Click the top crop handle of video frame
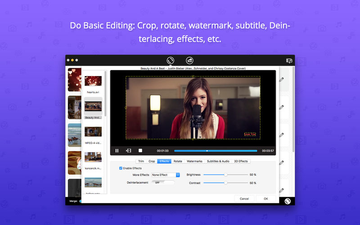The height and width of the screenshot is (225, 360). 193,76
